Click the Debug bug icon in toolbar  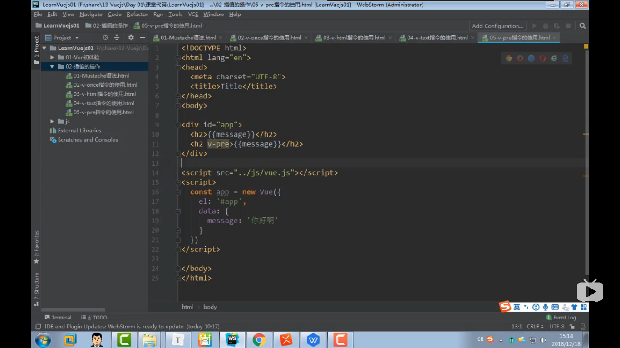[x=546, y=26]
